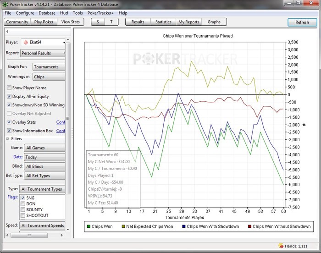The width and height of the screenshot is (321, 253).
Task: Toggle Showdown/Non SD Winnings checkbox
Action: [x=9, y=105]
